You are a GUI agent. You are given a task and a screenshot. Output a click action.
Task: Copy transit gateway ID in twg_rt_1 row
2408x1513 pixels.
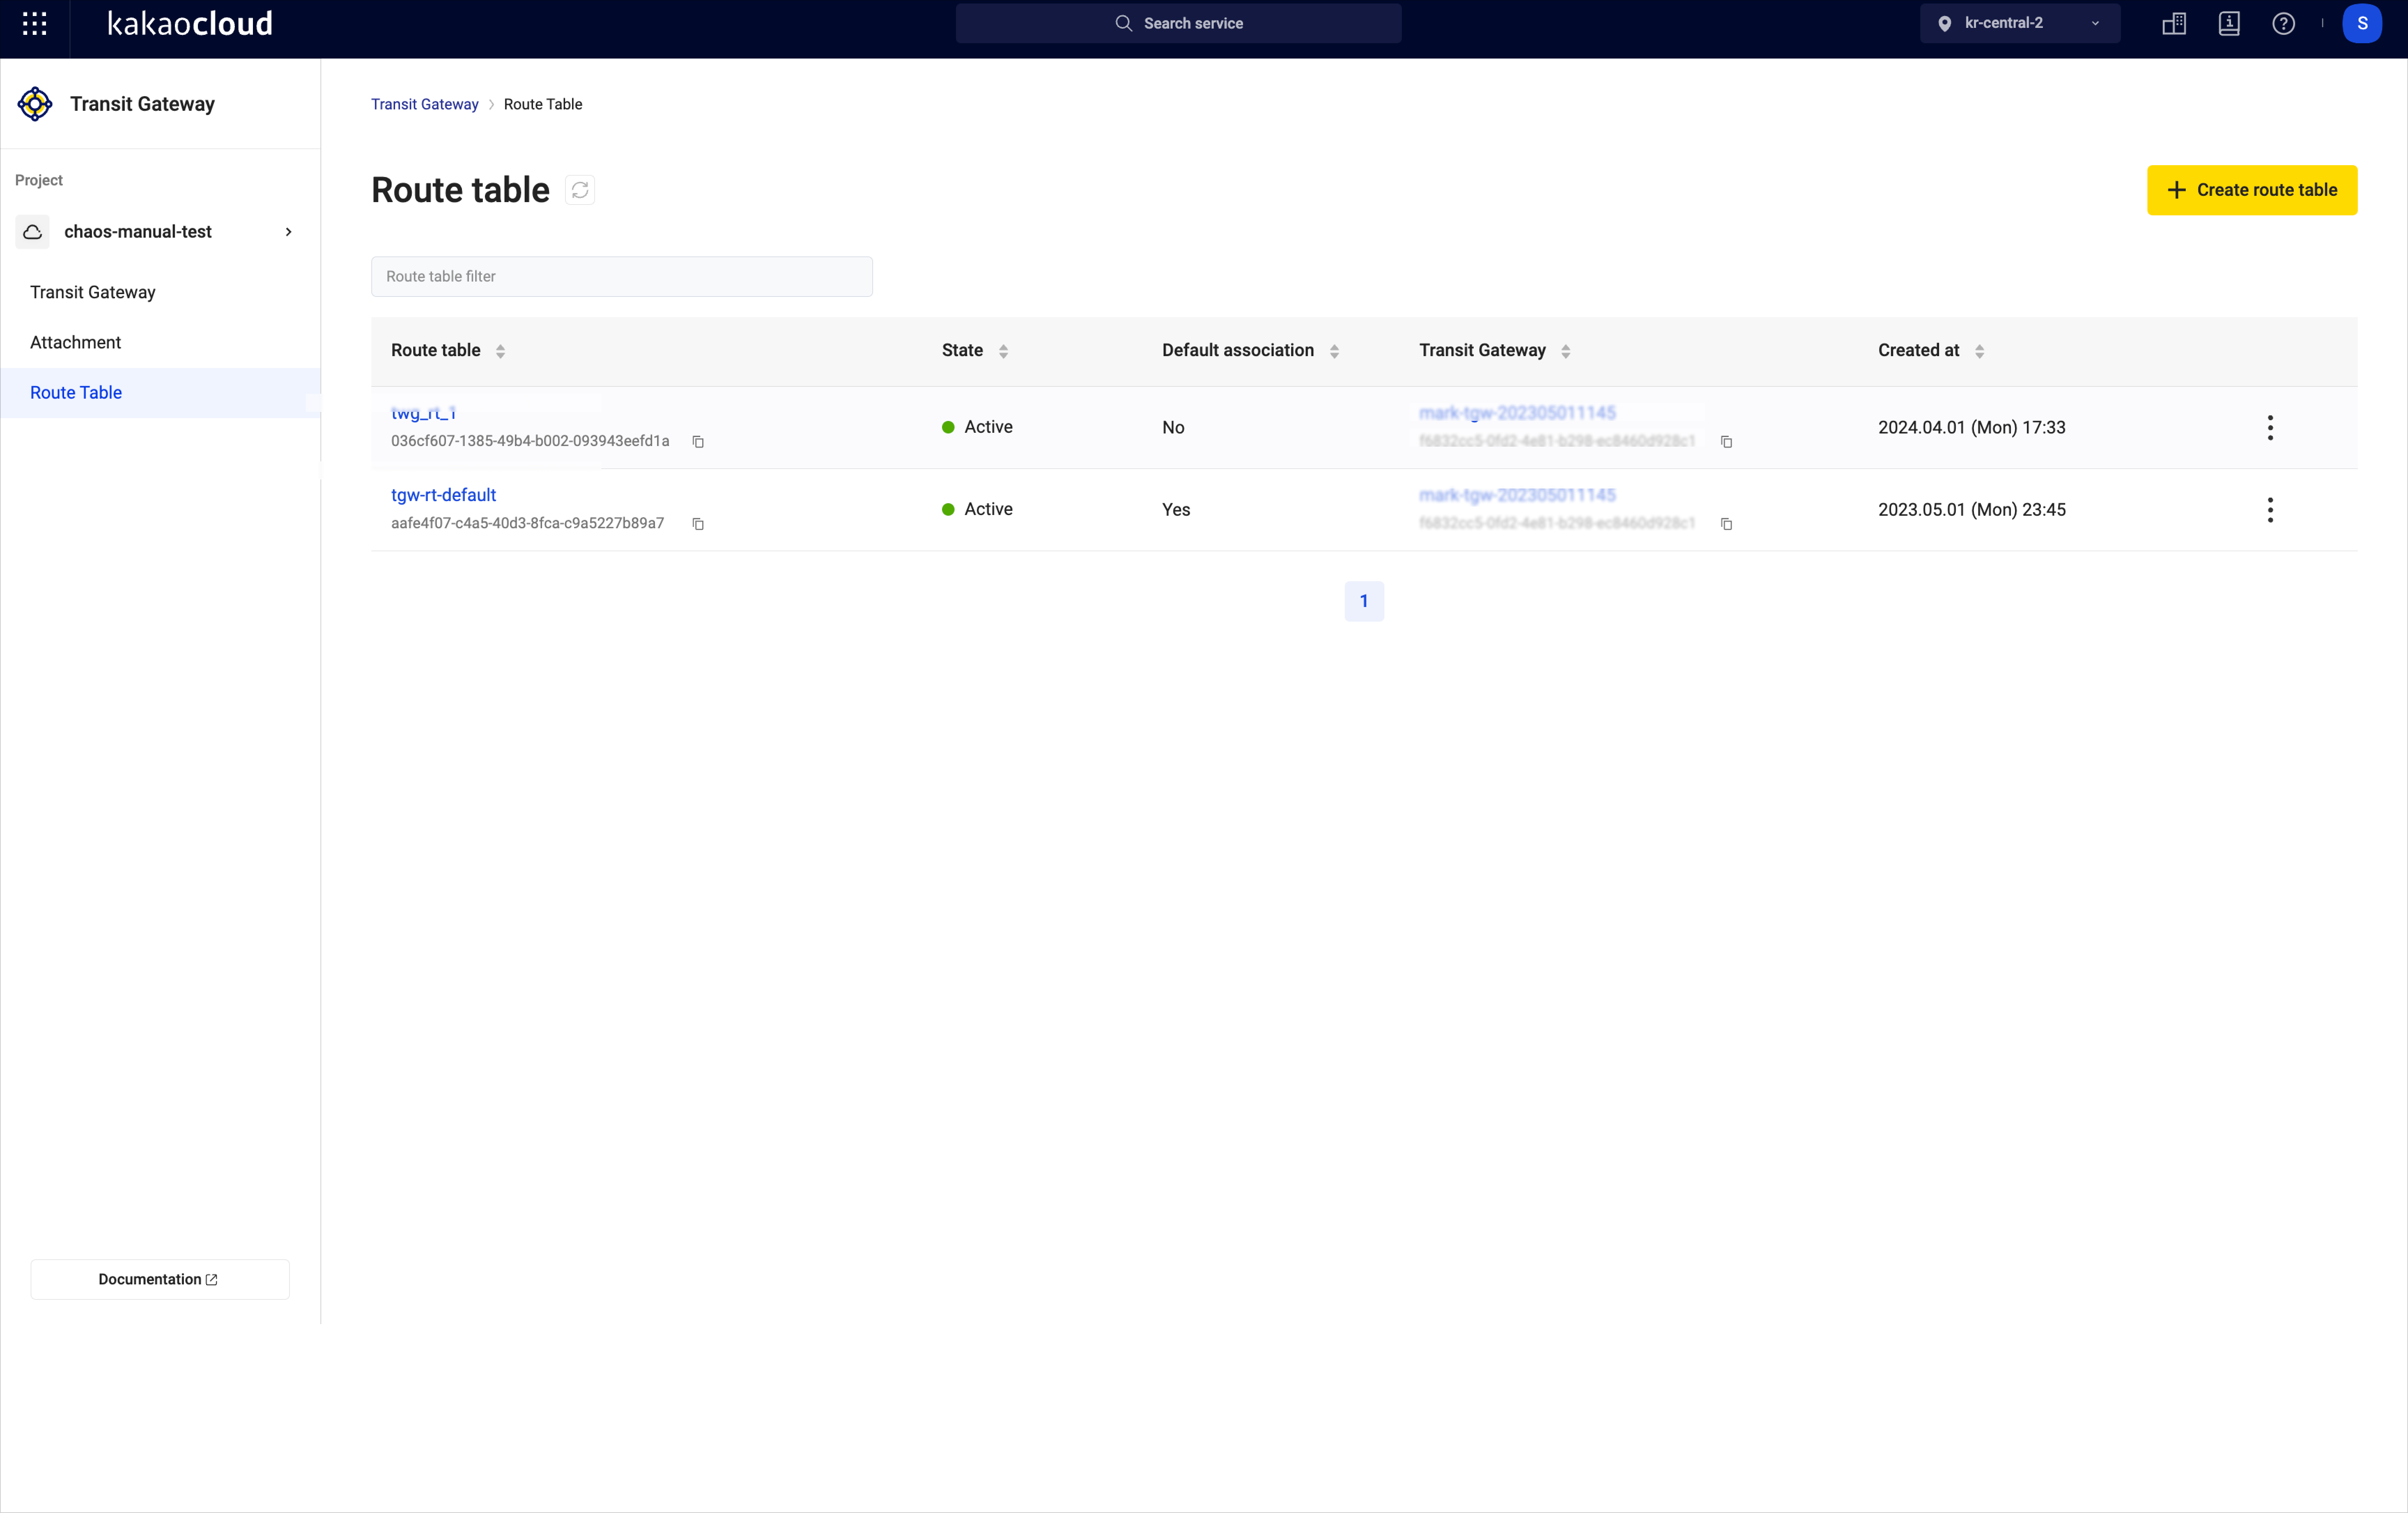pos(1726,441)
